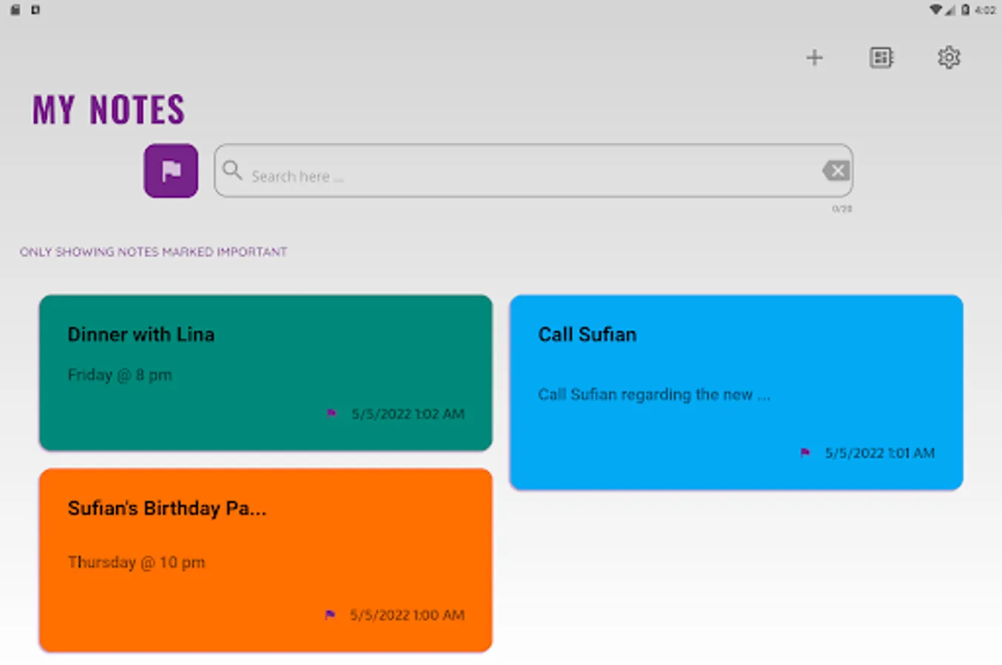
Task: Click the 'Thursday @ 10 pm' note text
Action: [x=136, y=562]
